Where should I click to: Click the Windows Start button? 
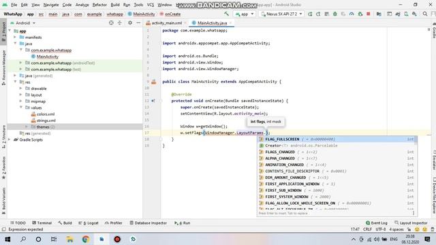(7, 239)
